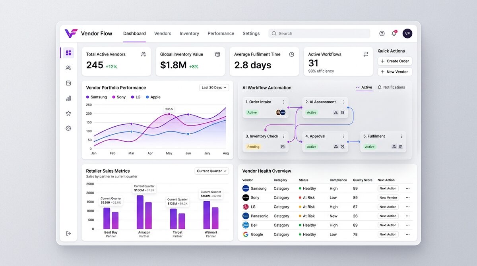Screen dimensions: 477x266
Task: Open the Sony row more options
Action: 407,198
